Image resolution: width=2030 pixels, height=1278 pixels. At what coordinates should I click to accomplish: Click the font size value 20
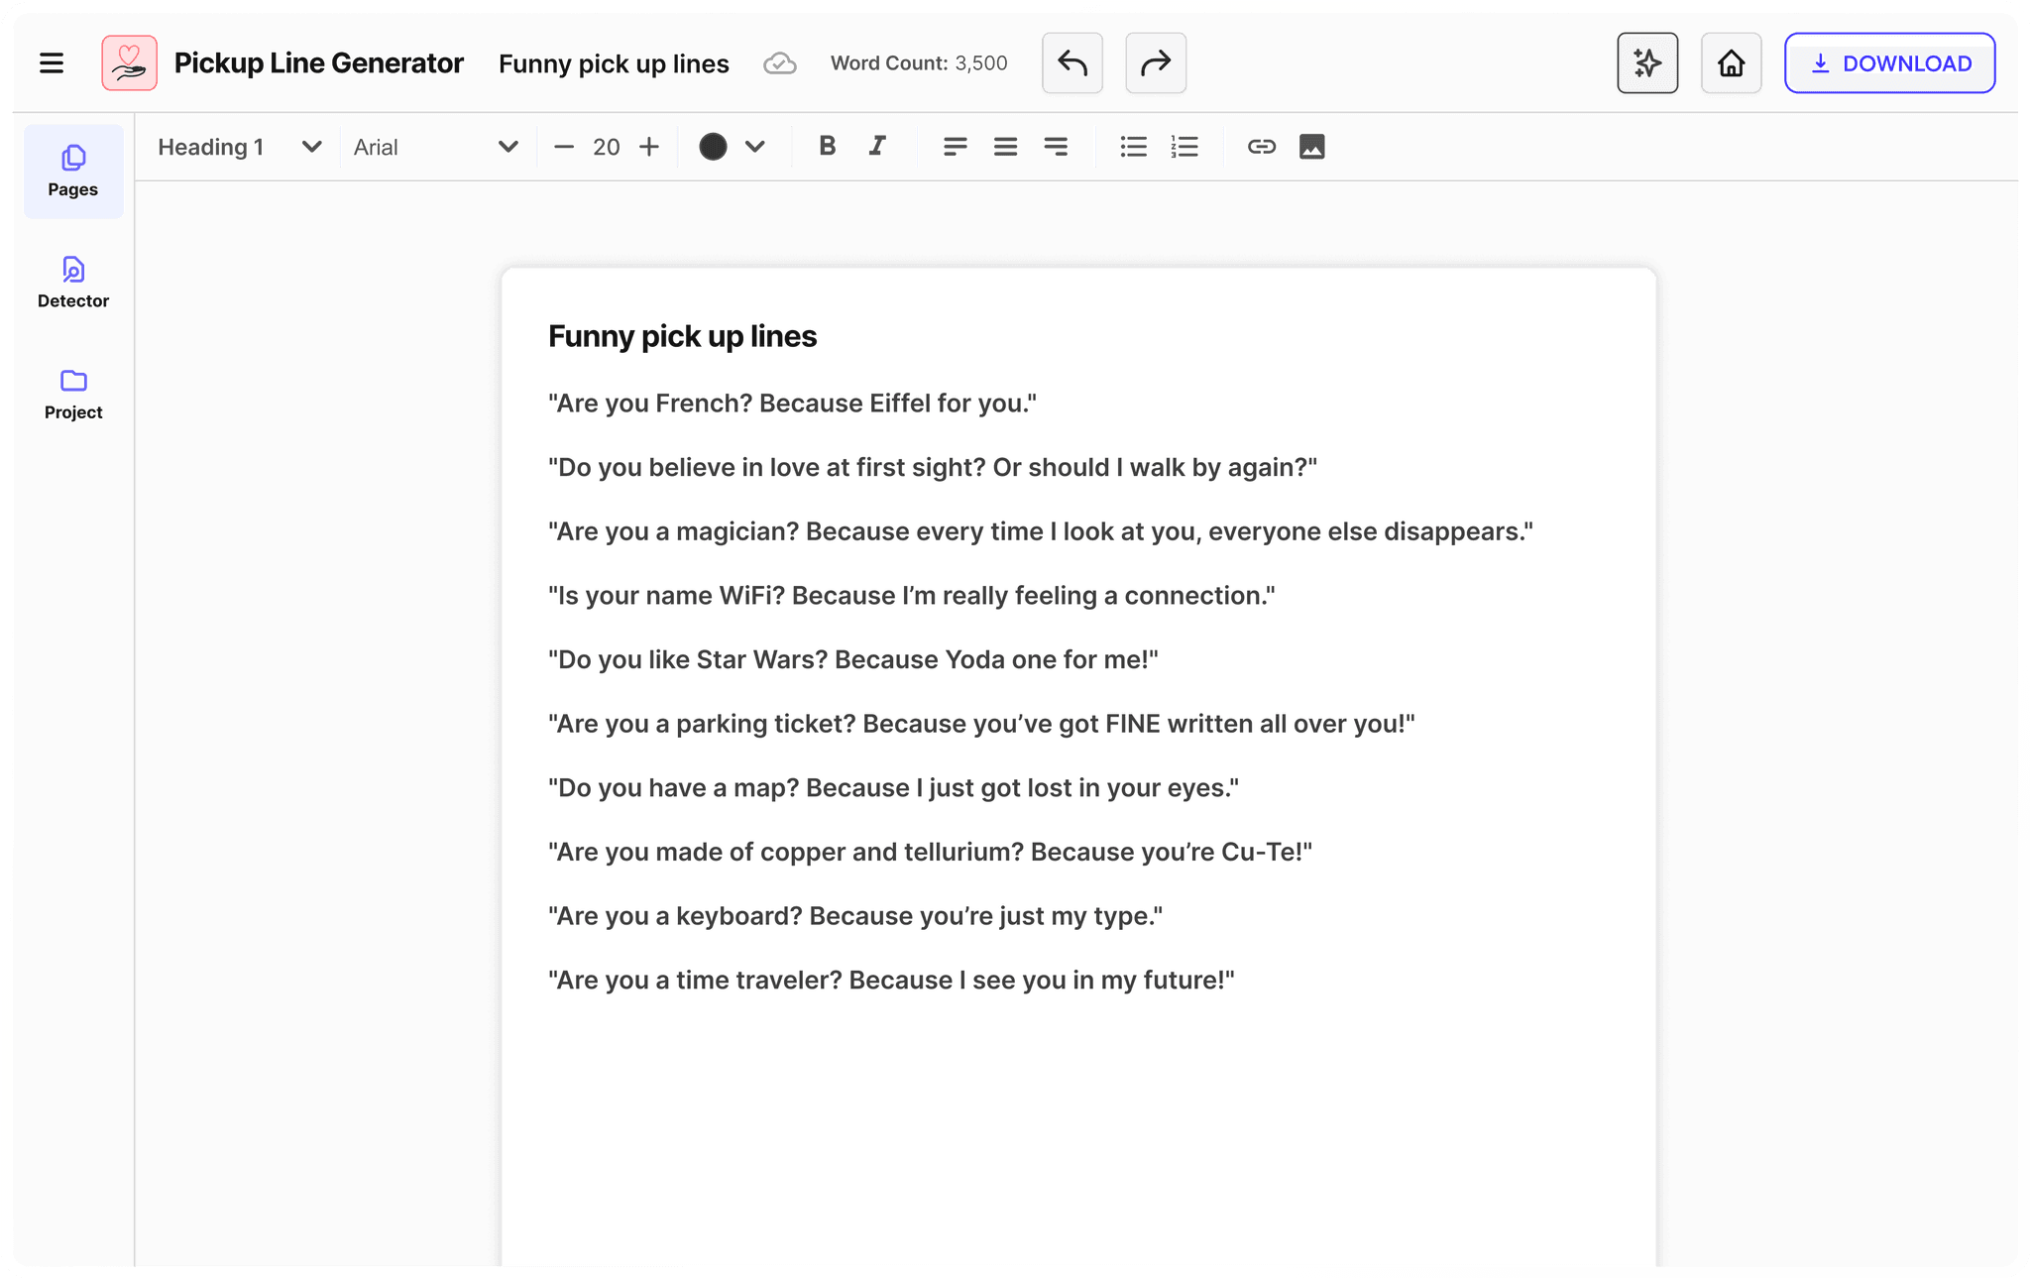(x=607, y=147)
